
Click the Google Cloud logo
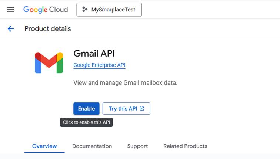[45, 10]
